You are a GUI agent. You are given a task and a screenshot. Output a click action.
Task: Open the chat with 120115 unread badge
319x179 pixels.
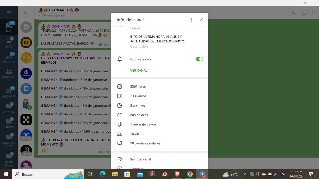(26, 135)
